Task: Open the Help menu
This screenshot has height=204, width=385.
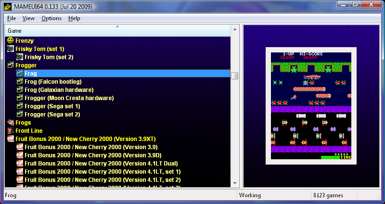Action: click(x=74, y=18)
